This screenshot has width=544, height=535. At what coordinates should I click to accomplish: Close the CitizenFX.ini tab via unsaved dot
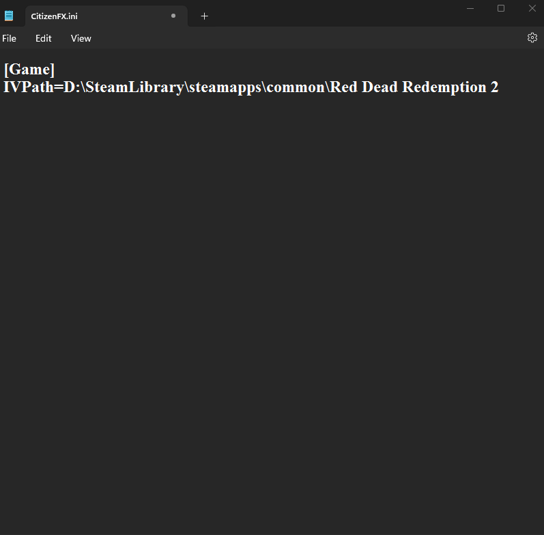click(x=173, y=16)
